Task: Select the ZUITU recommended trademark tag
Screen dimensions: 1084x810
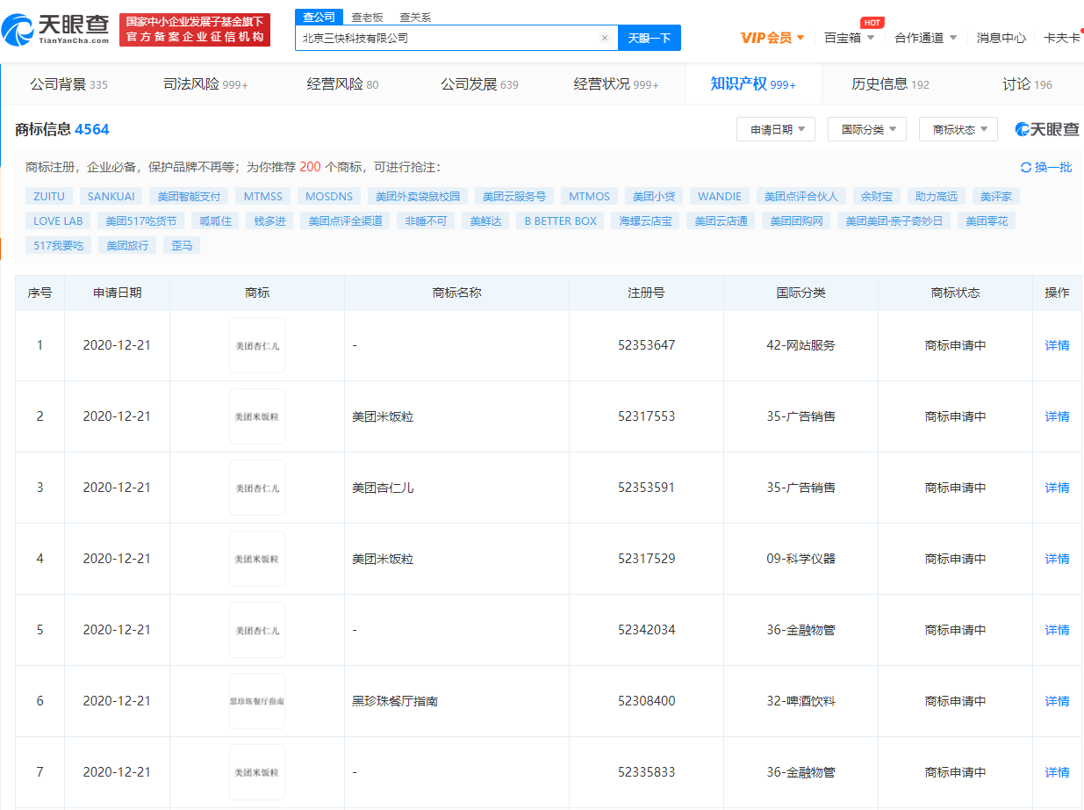Action: (49, 196)
